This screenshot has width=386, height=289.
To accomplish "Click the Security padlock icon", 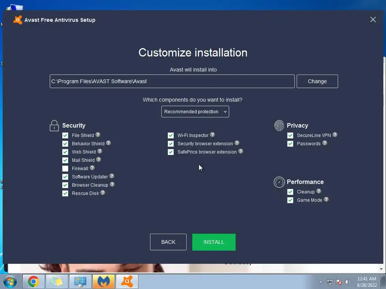I will pyautogui.click(x=54, y=126).
